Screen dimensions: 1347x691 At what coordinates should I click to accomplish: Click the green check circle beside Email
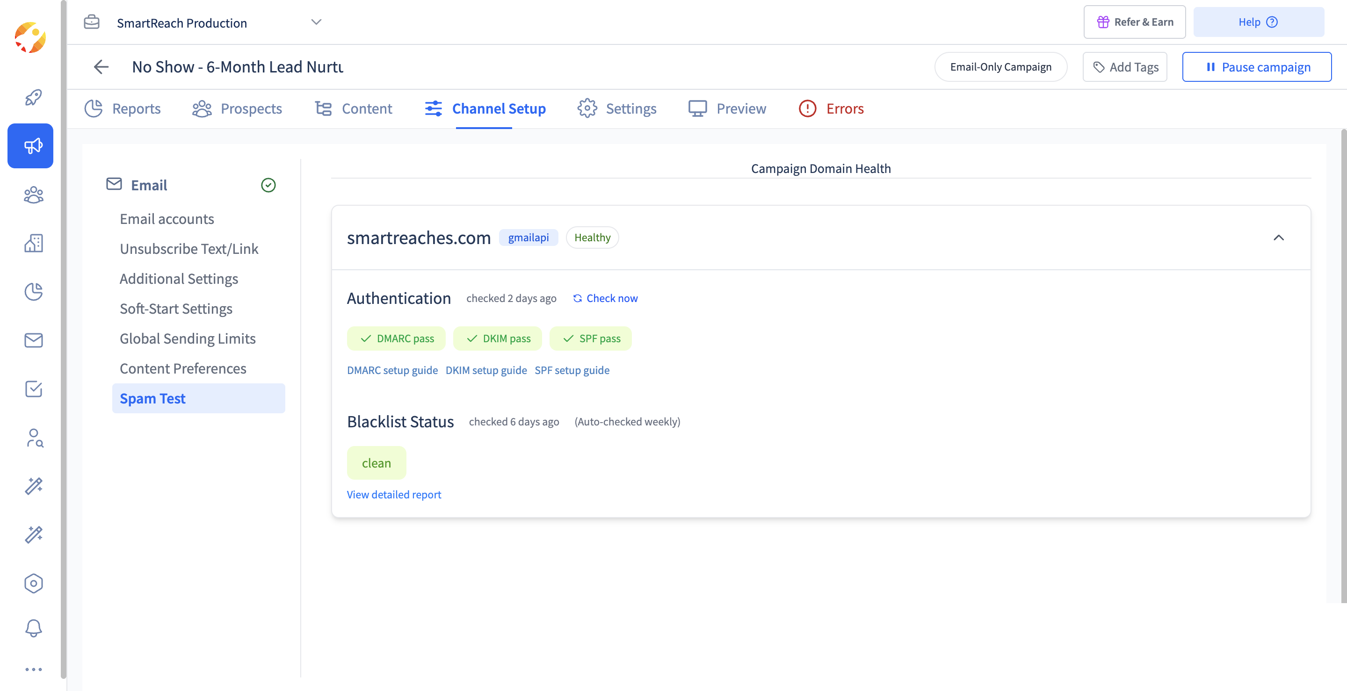pyautogui.click(x=268, y=185)
